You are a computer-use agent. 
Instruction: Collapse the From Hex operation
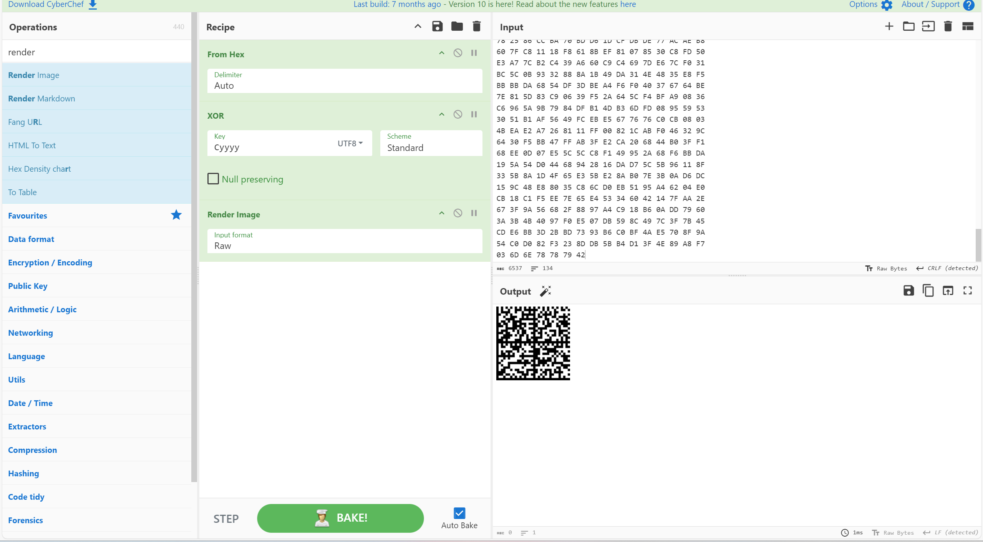(442, 53)
